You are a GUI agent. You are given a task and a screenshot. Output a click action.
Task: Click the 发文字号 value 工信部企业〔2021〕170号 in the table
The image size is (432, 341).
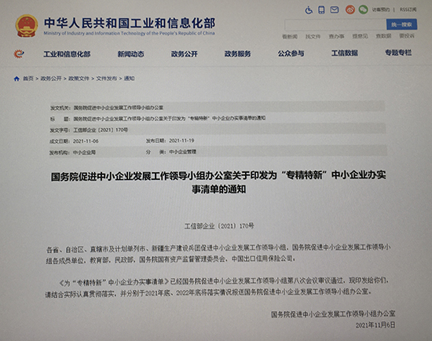click(x=101, y=130)
